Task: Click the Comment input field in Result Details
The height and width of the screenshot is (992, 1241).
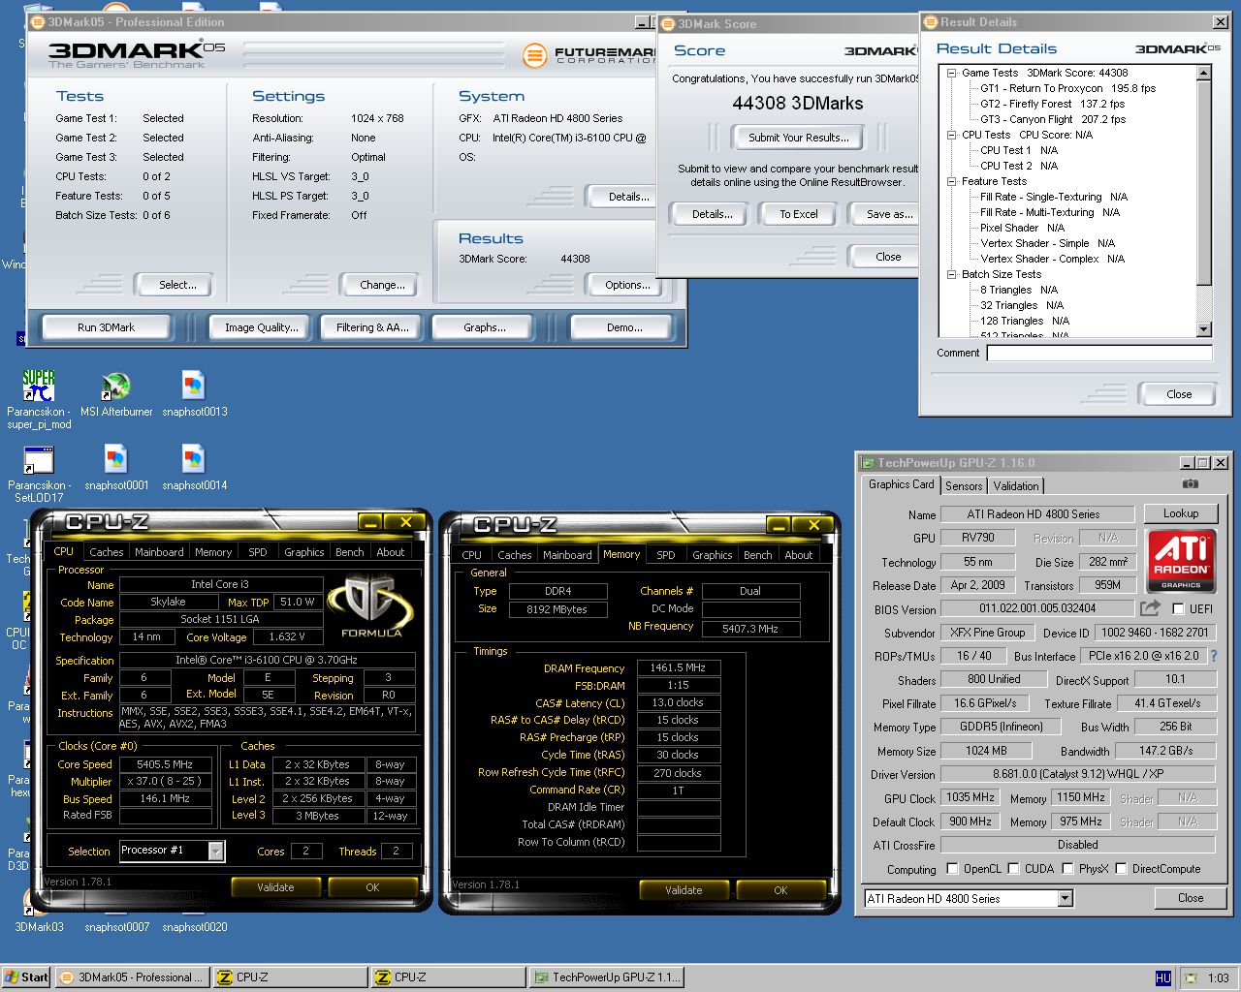Action: click(1099, 353)
